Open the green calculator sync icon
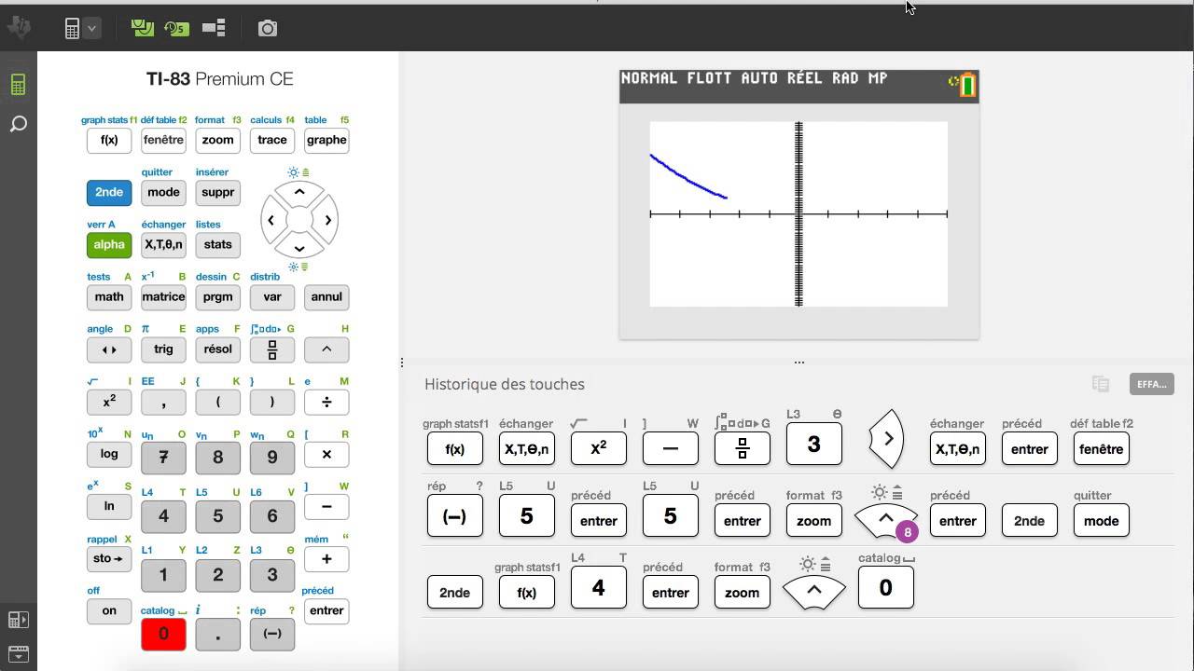 coord(142,28)
